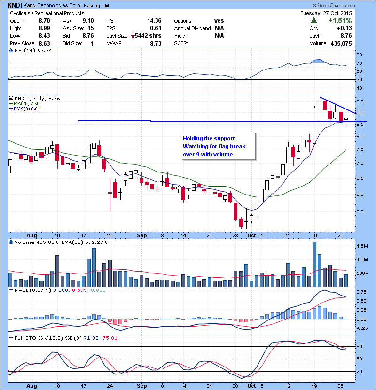Click the Ask Size value 15

pos(91,28)
